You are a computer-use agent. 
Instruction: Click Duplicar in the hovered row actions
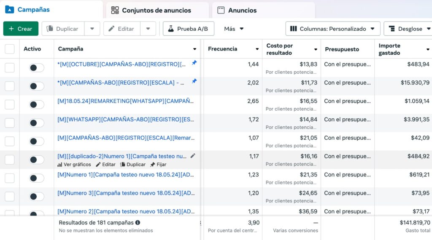pos(133,165)
